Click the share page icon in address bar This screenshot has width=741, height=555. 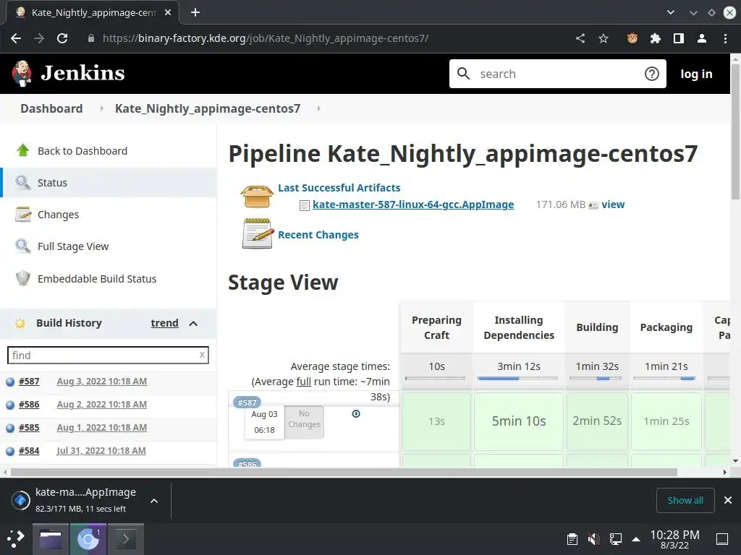[x=580, y=38]
